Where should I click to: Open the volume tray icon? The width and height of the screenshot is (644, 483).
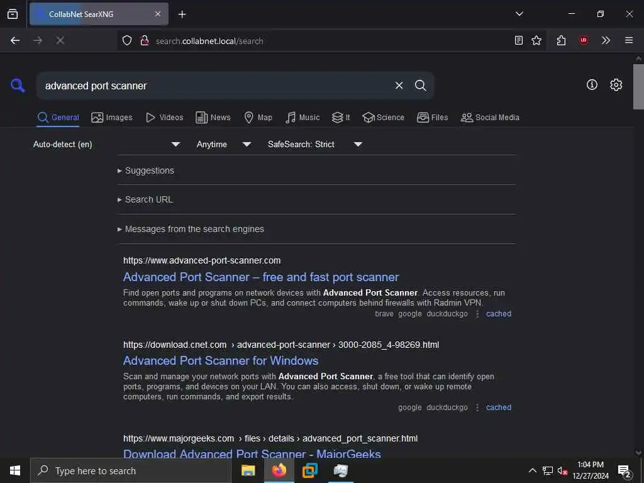point(562,470)
